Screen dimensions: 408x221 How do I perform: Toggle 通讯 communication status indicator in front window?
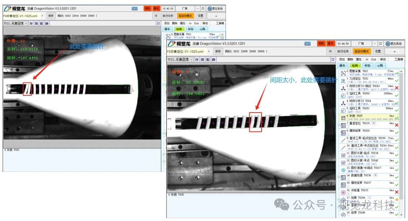pyautogui.click(x=330, y=43)
